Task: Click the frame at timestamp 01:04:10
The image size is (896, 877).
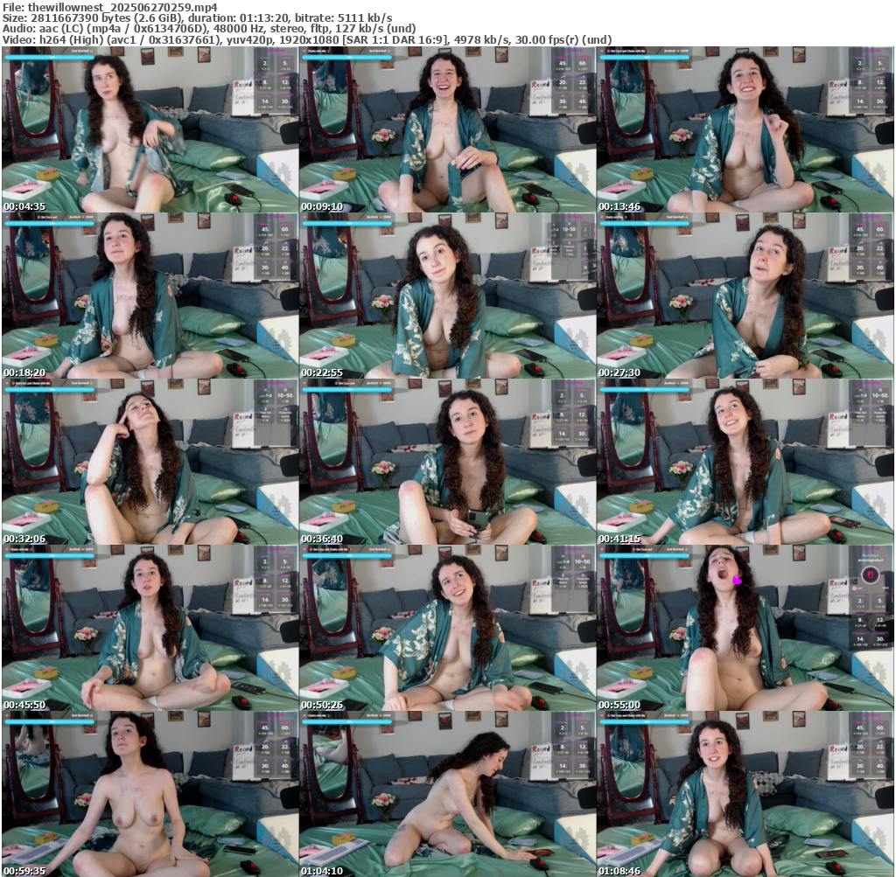Action: (x=447, y=794)
